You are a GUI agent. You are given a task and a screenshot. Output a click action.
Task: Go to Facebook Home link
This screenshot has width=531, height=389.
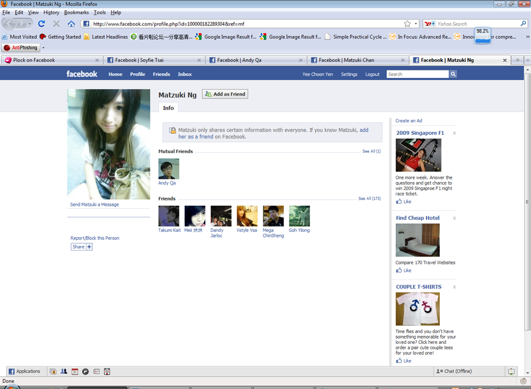[116, 74]
